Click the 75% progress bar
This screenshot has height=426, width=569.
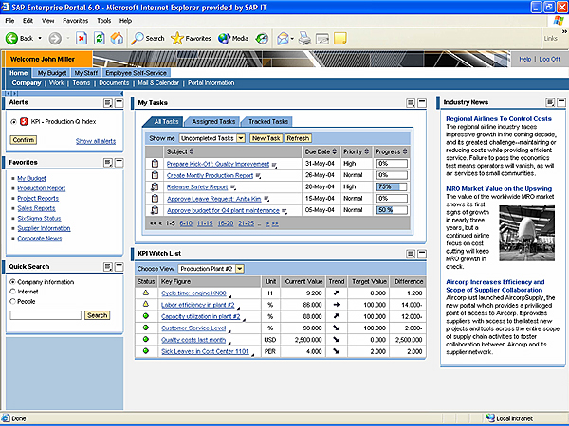coord(392,186)
